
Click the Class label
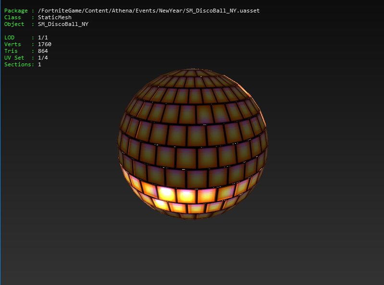12,17
